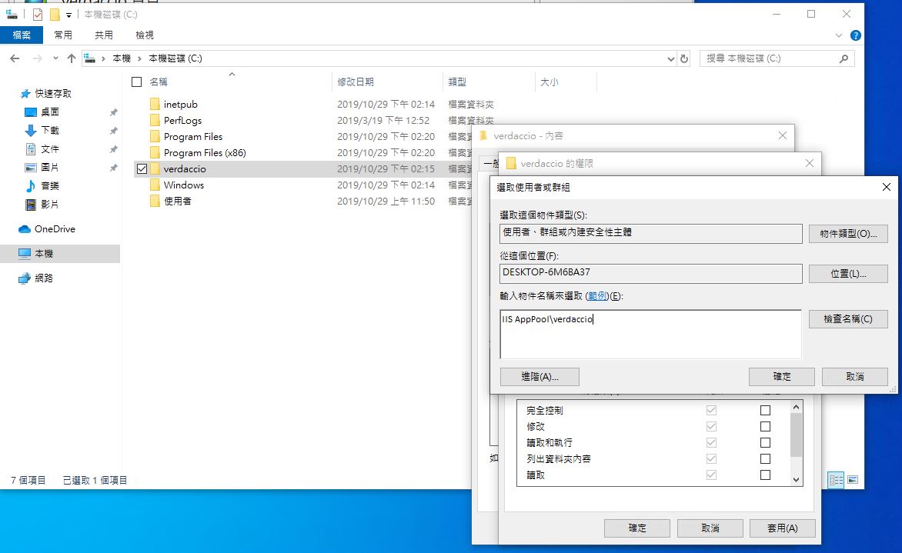Check deny box for 修改
Image resolution: width=902 pixels, height=553 pixels.
[x=765, y=427]
